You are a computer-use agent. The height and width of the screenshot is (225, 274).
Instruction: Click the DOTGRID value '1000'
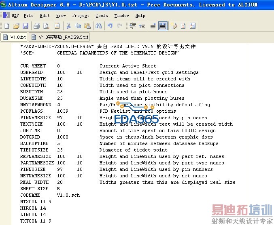(63, 137)
